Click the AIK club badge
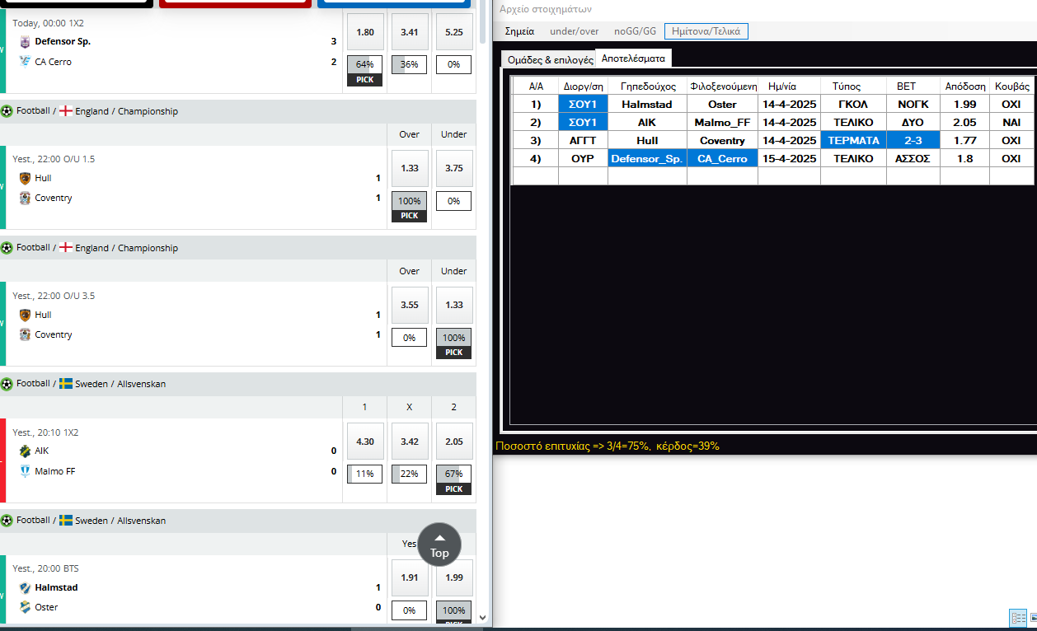 tap(25, 451)
